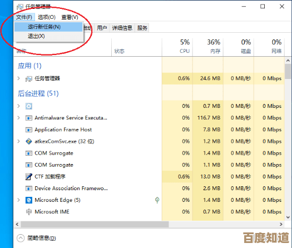Click the vertical scrollbar up arrow
The image size is (292, 248).
288,61
